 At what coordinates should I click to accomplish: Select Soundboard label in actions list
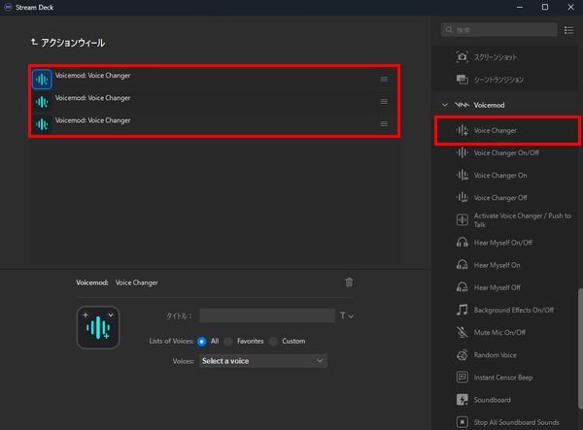(x=492, y=400)
